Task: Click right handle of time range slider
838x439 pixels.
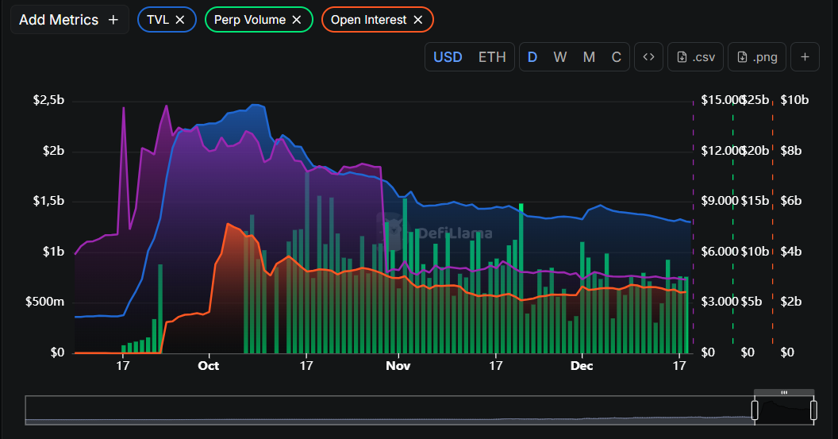Action: tap(813, 410)
